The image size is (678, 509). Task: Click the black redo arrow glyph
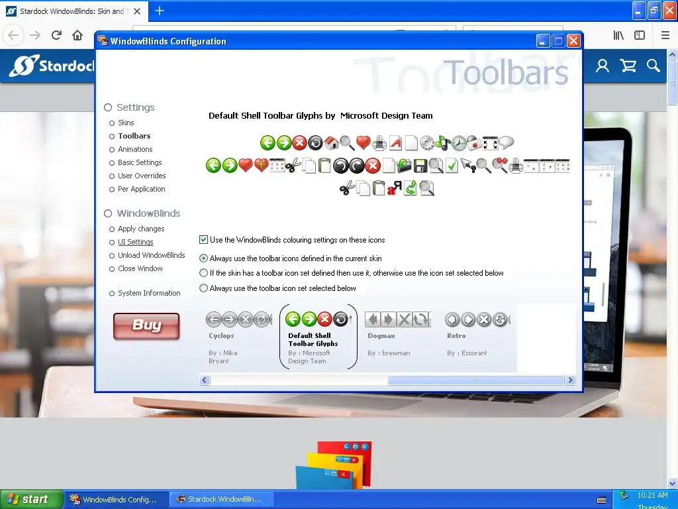pos(357,166)
